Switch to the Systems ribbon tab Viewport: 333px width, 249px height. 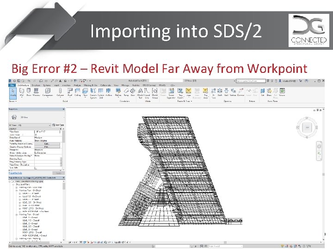click(x=47, y=85)
